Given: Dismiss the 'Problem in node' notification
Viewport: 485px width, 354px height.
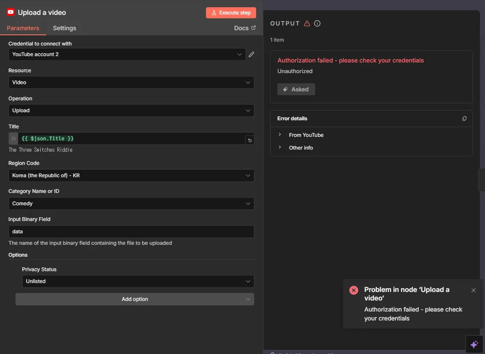Looking at the screenshot, I should [x=474, y=290].
